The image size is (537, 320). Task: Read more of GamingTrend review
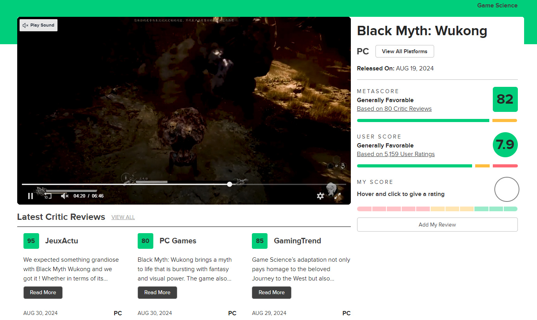coord(271,293)
